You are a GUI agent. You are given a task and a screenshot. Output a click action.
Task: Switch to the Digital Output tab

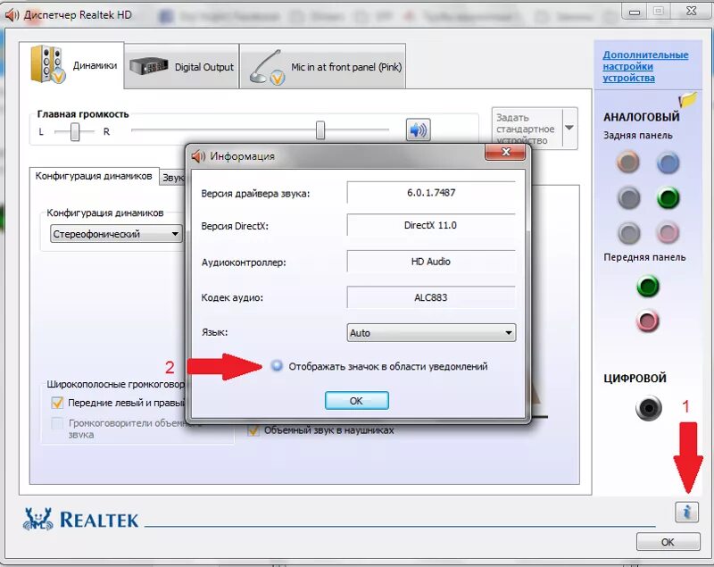coord(182,67)
